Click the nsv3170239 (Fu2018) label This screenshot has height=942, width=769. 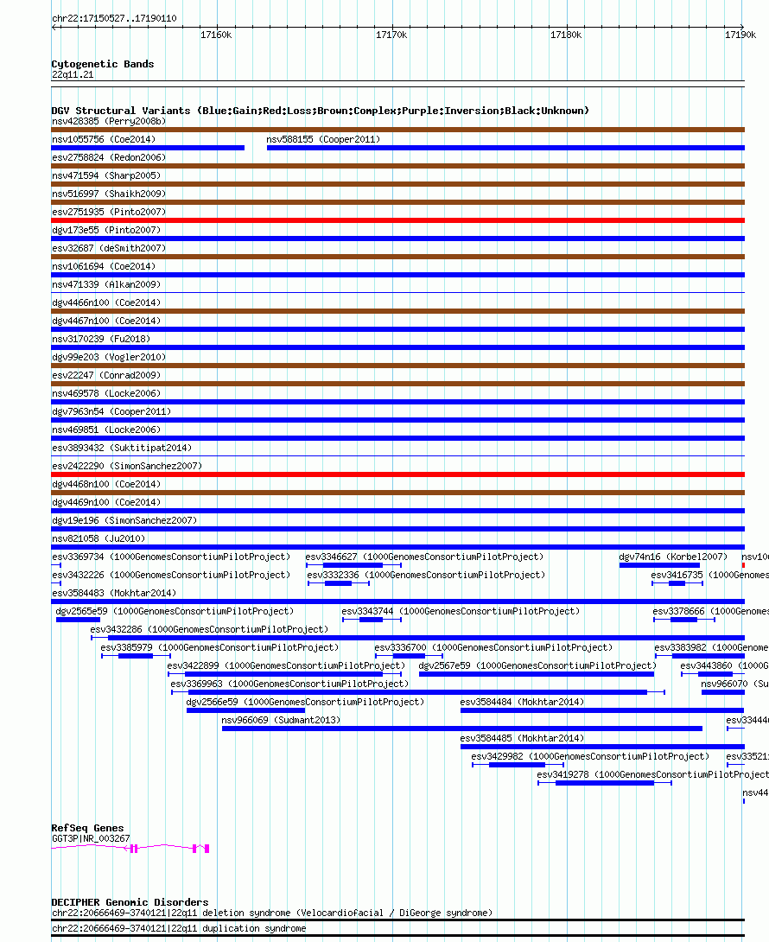point(101,339)
